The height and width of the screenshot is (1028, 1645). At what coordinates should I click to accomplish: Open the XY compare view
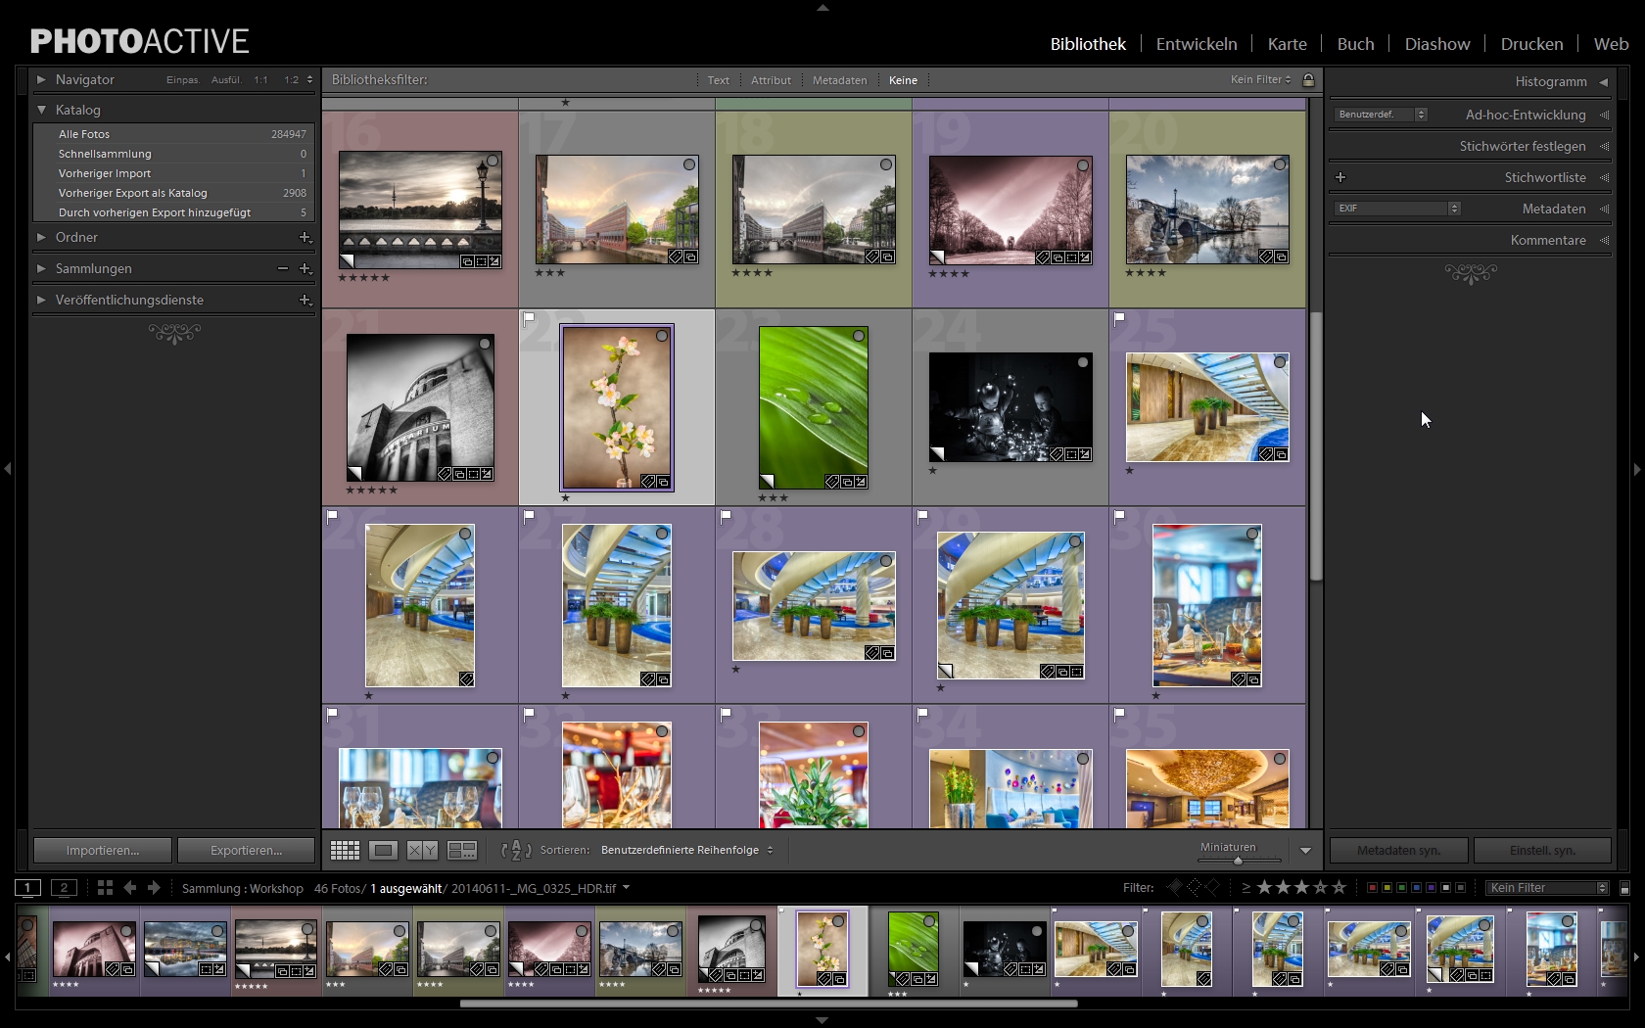pos(422,850)
